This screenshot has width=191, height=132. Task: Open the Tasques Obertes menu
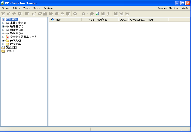tap(168, 8)
